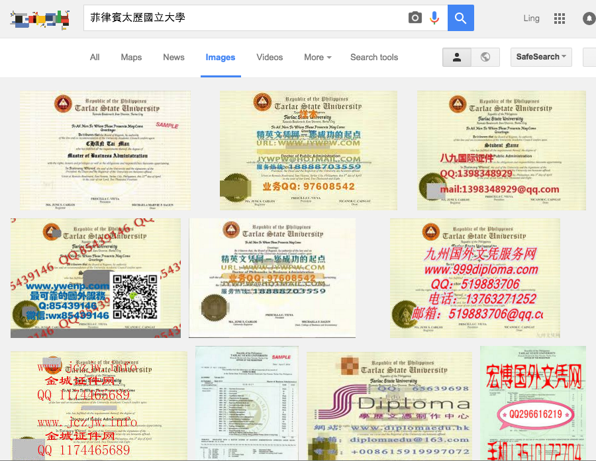Open the Google apps grid

[x=559, y=19]
